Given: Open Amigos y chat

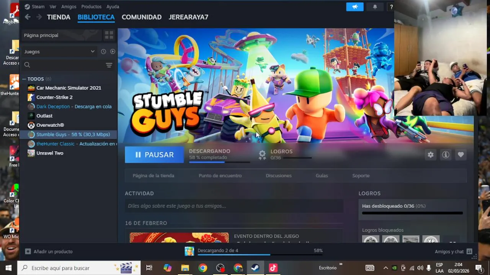Looking at the screenshot, I should click(449, 251).
